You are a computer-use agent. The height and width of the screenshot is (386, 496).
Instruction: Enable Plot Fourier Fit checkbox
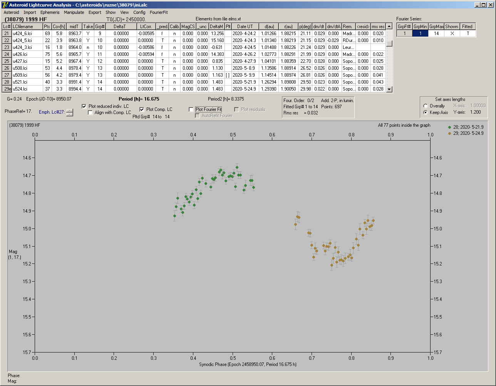click(x=191, y=109)
